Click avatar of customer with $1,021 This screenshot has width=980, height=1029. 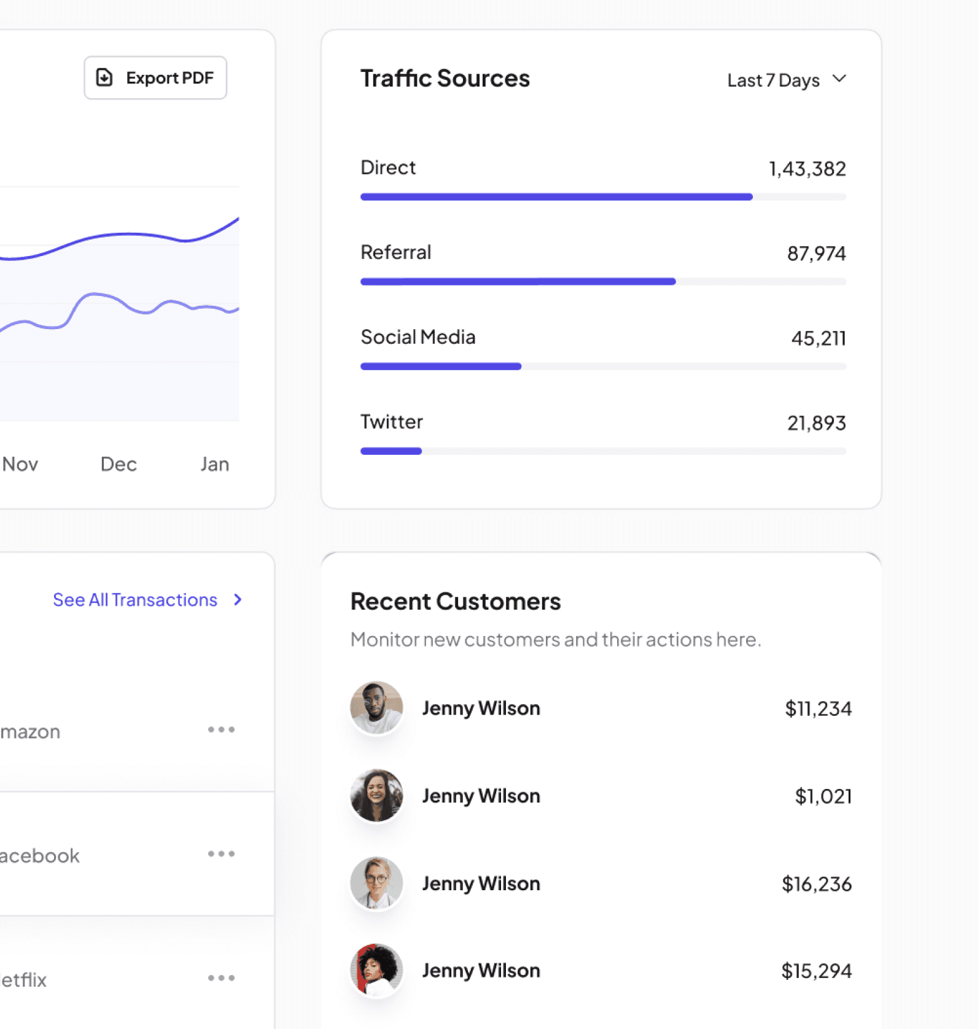376,796
